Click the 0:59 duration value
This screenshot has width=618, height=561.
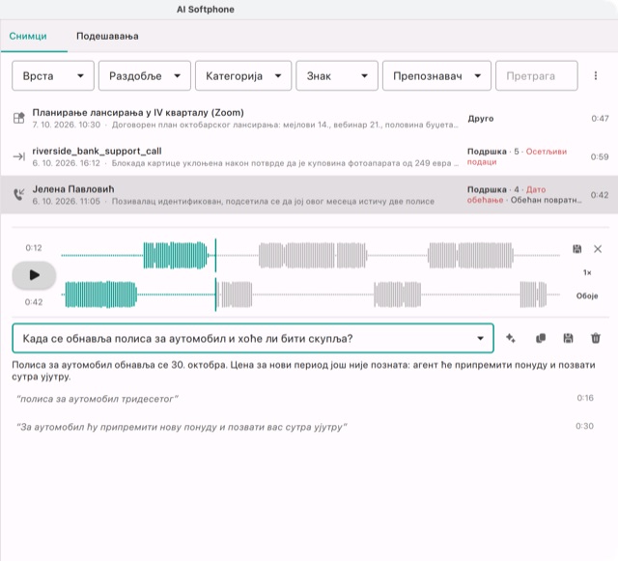tap(600, 157)
